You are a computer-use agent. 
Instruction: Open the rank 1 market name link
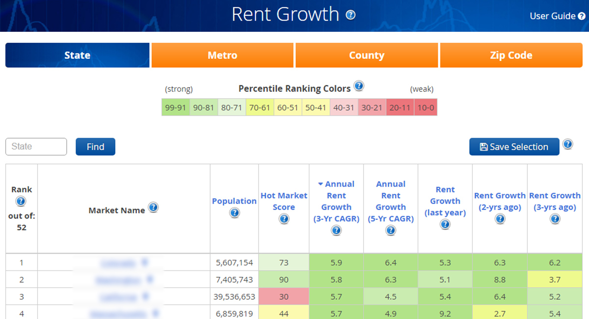point(118,263)
